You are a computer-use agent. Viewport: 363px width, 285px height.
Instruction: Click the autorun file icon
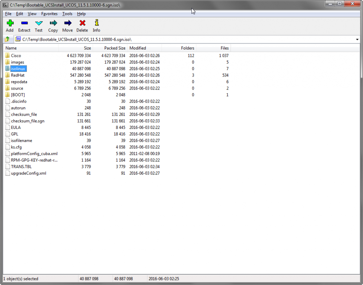coord(8,108)
